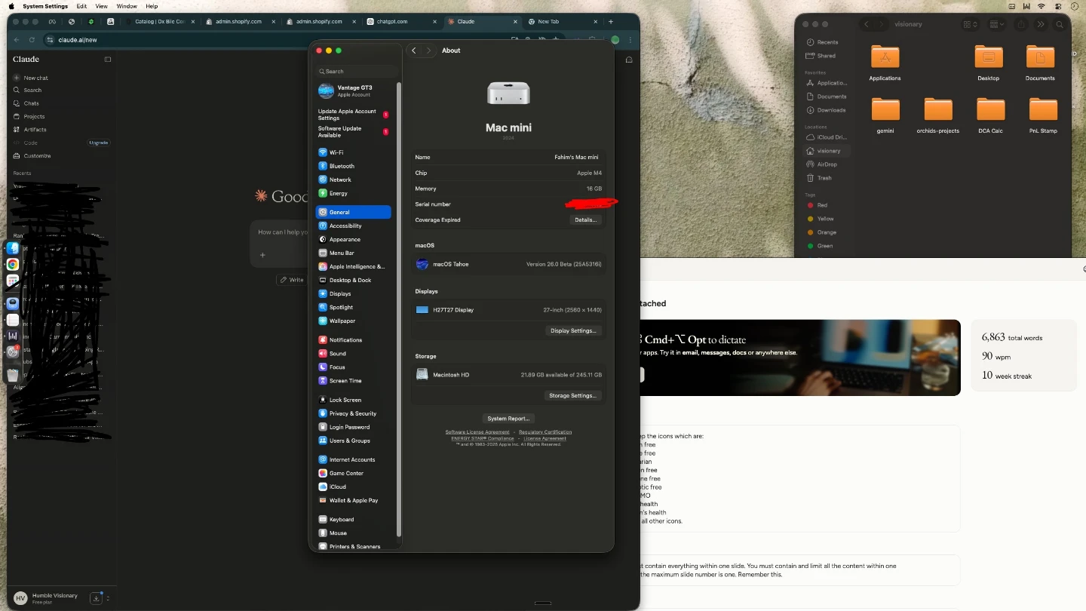Click System Settings search field
Screen dimensions: 1086x611
(357, 71)
